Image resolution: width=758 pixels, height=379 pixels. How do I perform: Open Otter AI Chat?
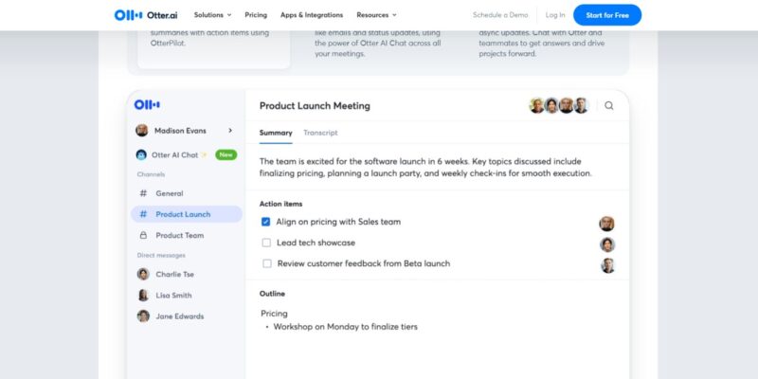pos(174,154)
